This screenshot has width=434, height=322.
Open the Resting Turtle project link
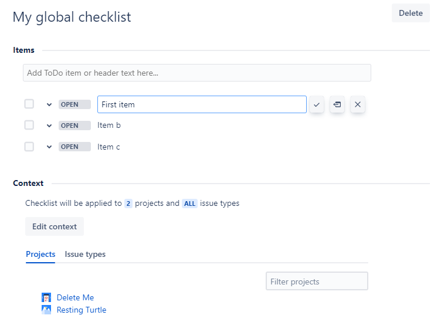pyautogui.click(x=82, y=310)
